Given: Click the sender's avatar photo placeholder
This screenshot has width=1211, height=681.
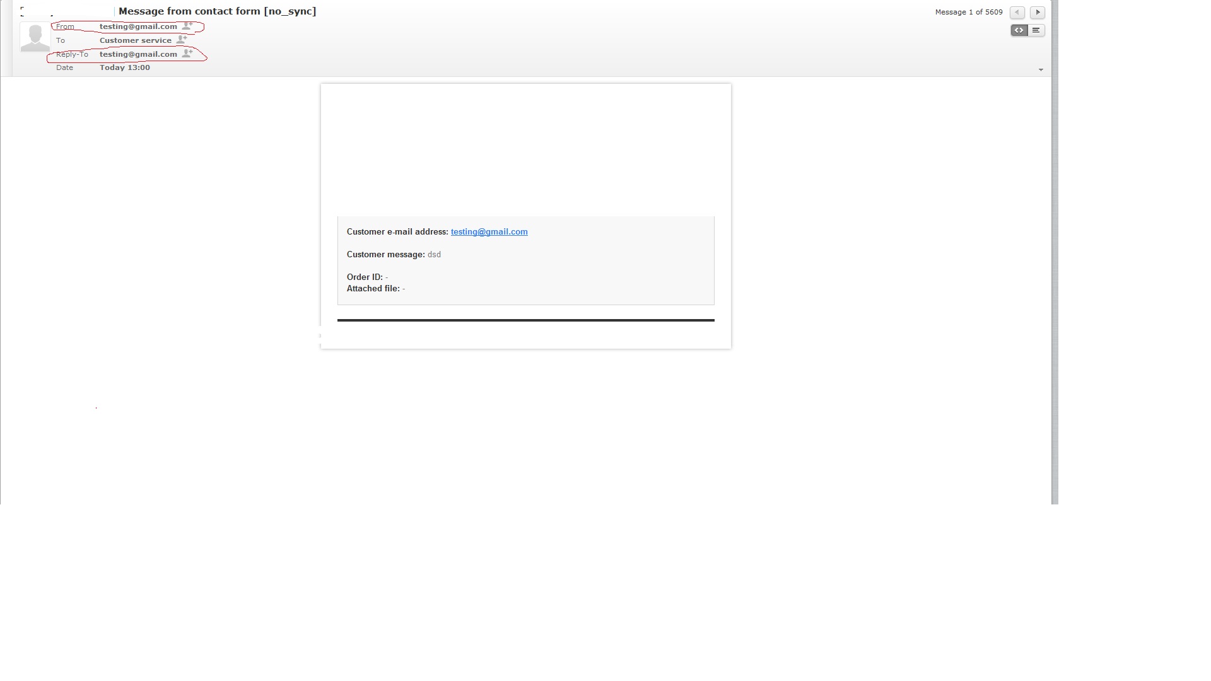Looking at the screenshot, I should click(x=35, y=37).
